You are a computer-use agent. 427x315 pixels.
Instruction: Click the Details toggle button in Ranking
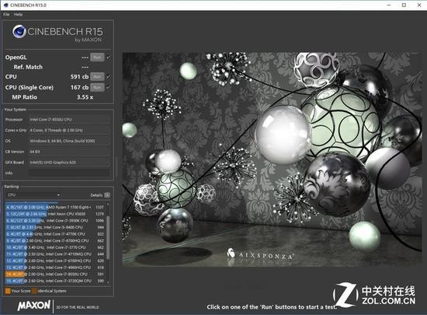[107, 195]
